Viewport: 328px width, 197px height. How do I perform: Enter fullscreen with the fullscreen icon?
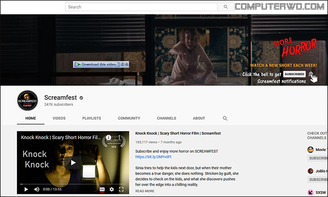[x=121, y=189]
